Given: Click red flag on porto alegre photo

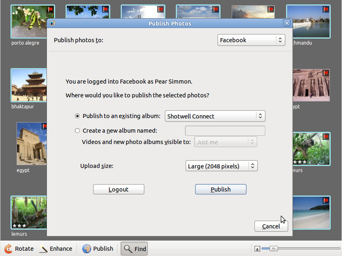Looking at the screenshot, I should click(50, 9).
